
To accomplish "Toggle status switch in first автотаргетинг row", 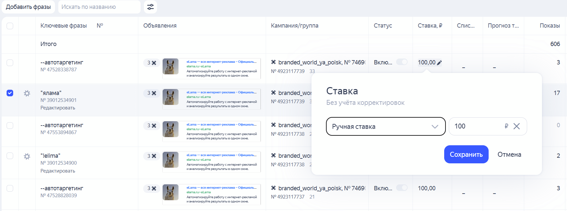I will tap(402, 62).
